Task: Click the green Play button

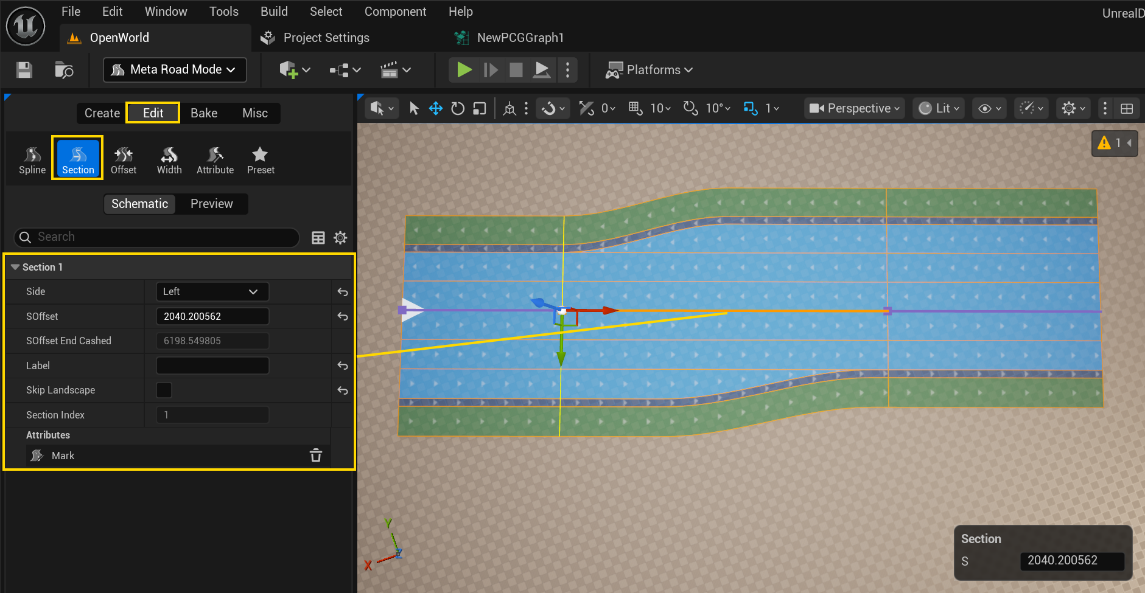Action: [464, 70]
